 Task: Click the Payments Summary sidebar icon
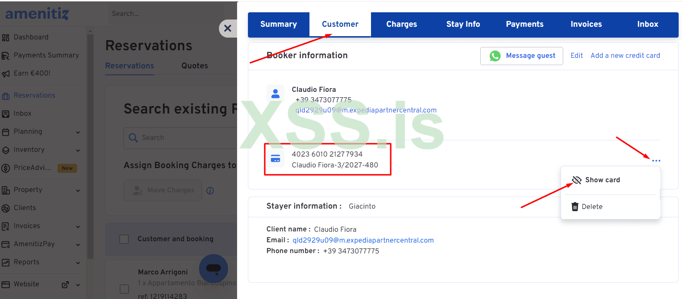5,56
